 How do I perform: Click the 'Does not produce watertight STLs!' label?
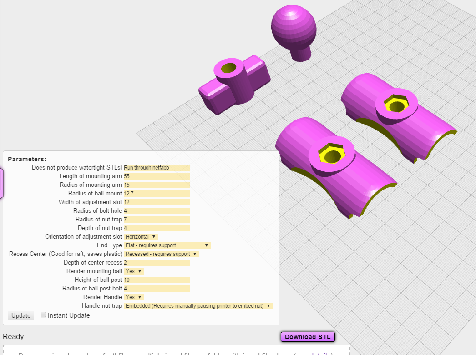pyautogui.click(x=77, y=168)
